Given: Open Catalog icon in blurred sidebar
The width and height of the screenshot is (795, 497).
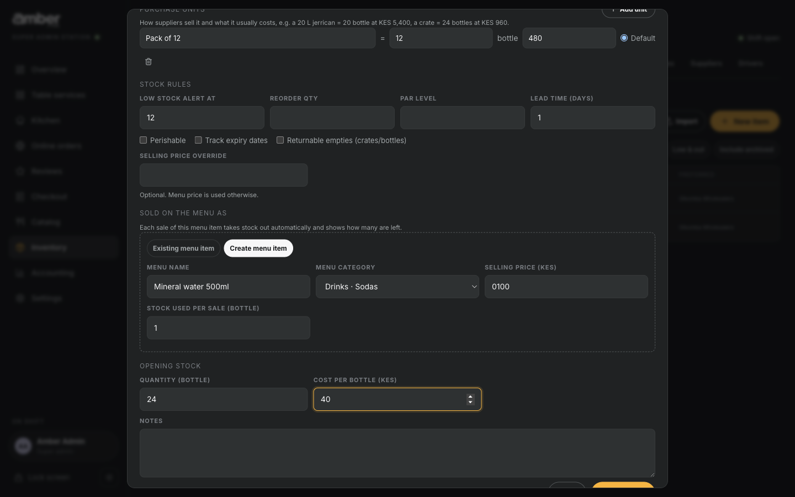Looking at the screenshot, I should click(x=20, y=222).
